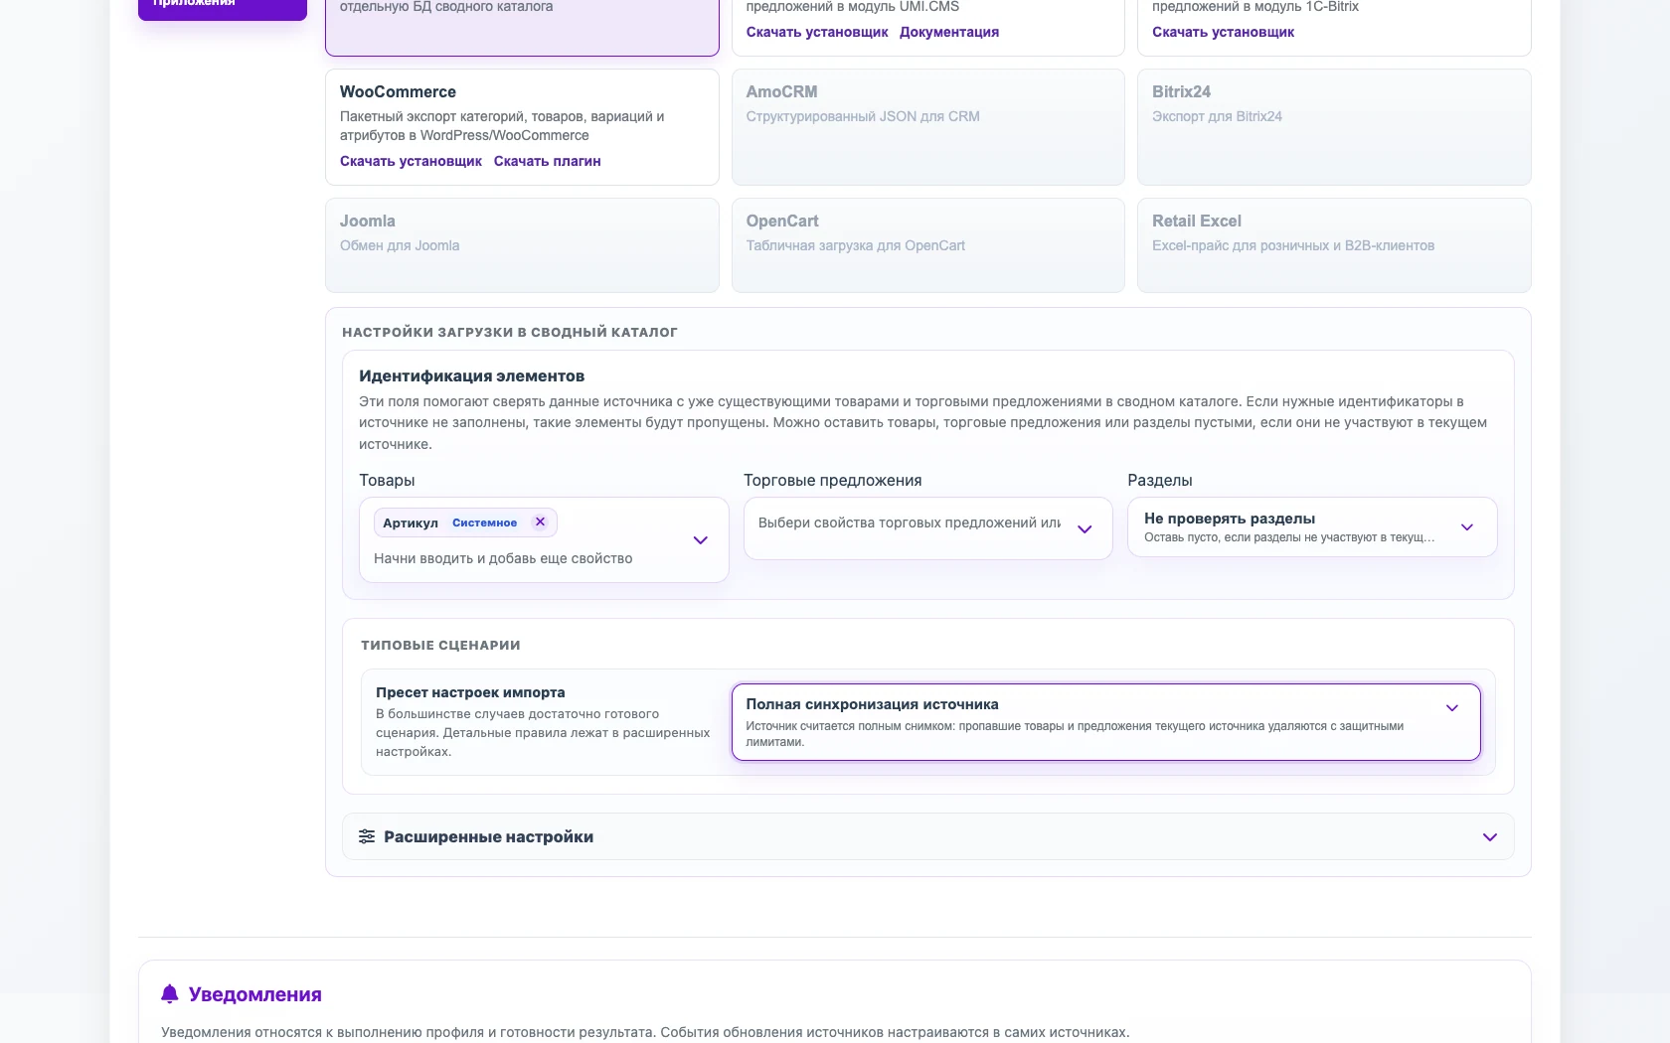Click the sliders icon next to Расширенные настройки
The image size is (1670, 1043).
367,836
